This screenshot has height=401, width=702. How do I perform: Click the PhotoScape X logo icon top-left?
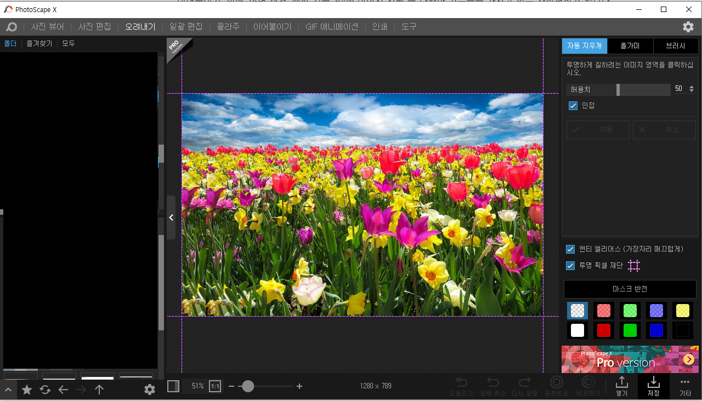[x=11, y=26]
